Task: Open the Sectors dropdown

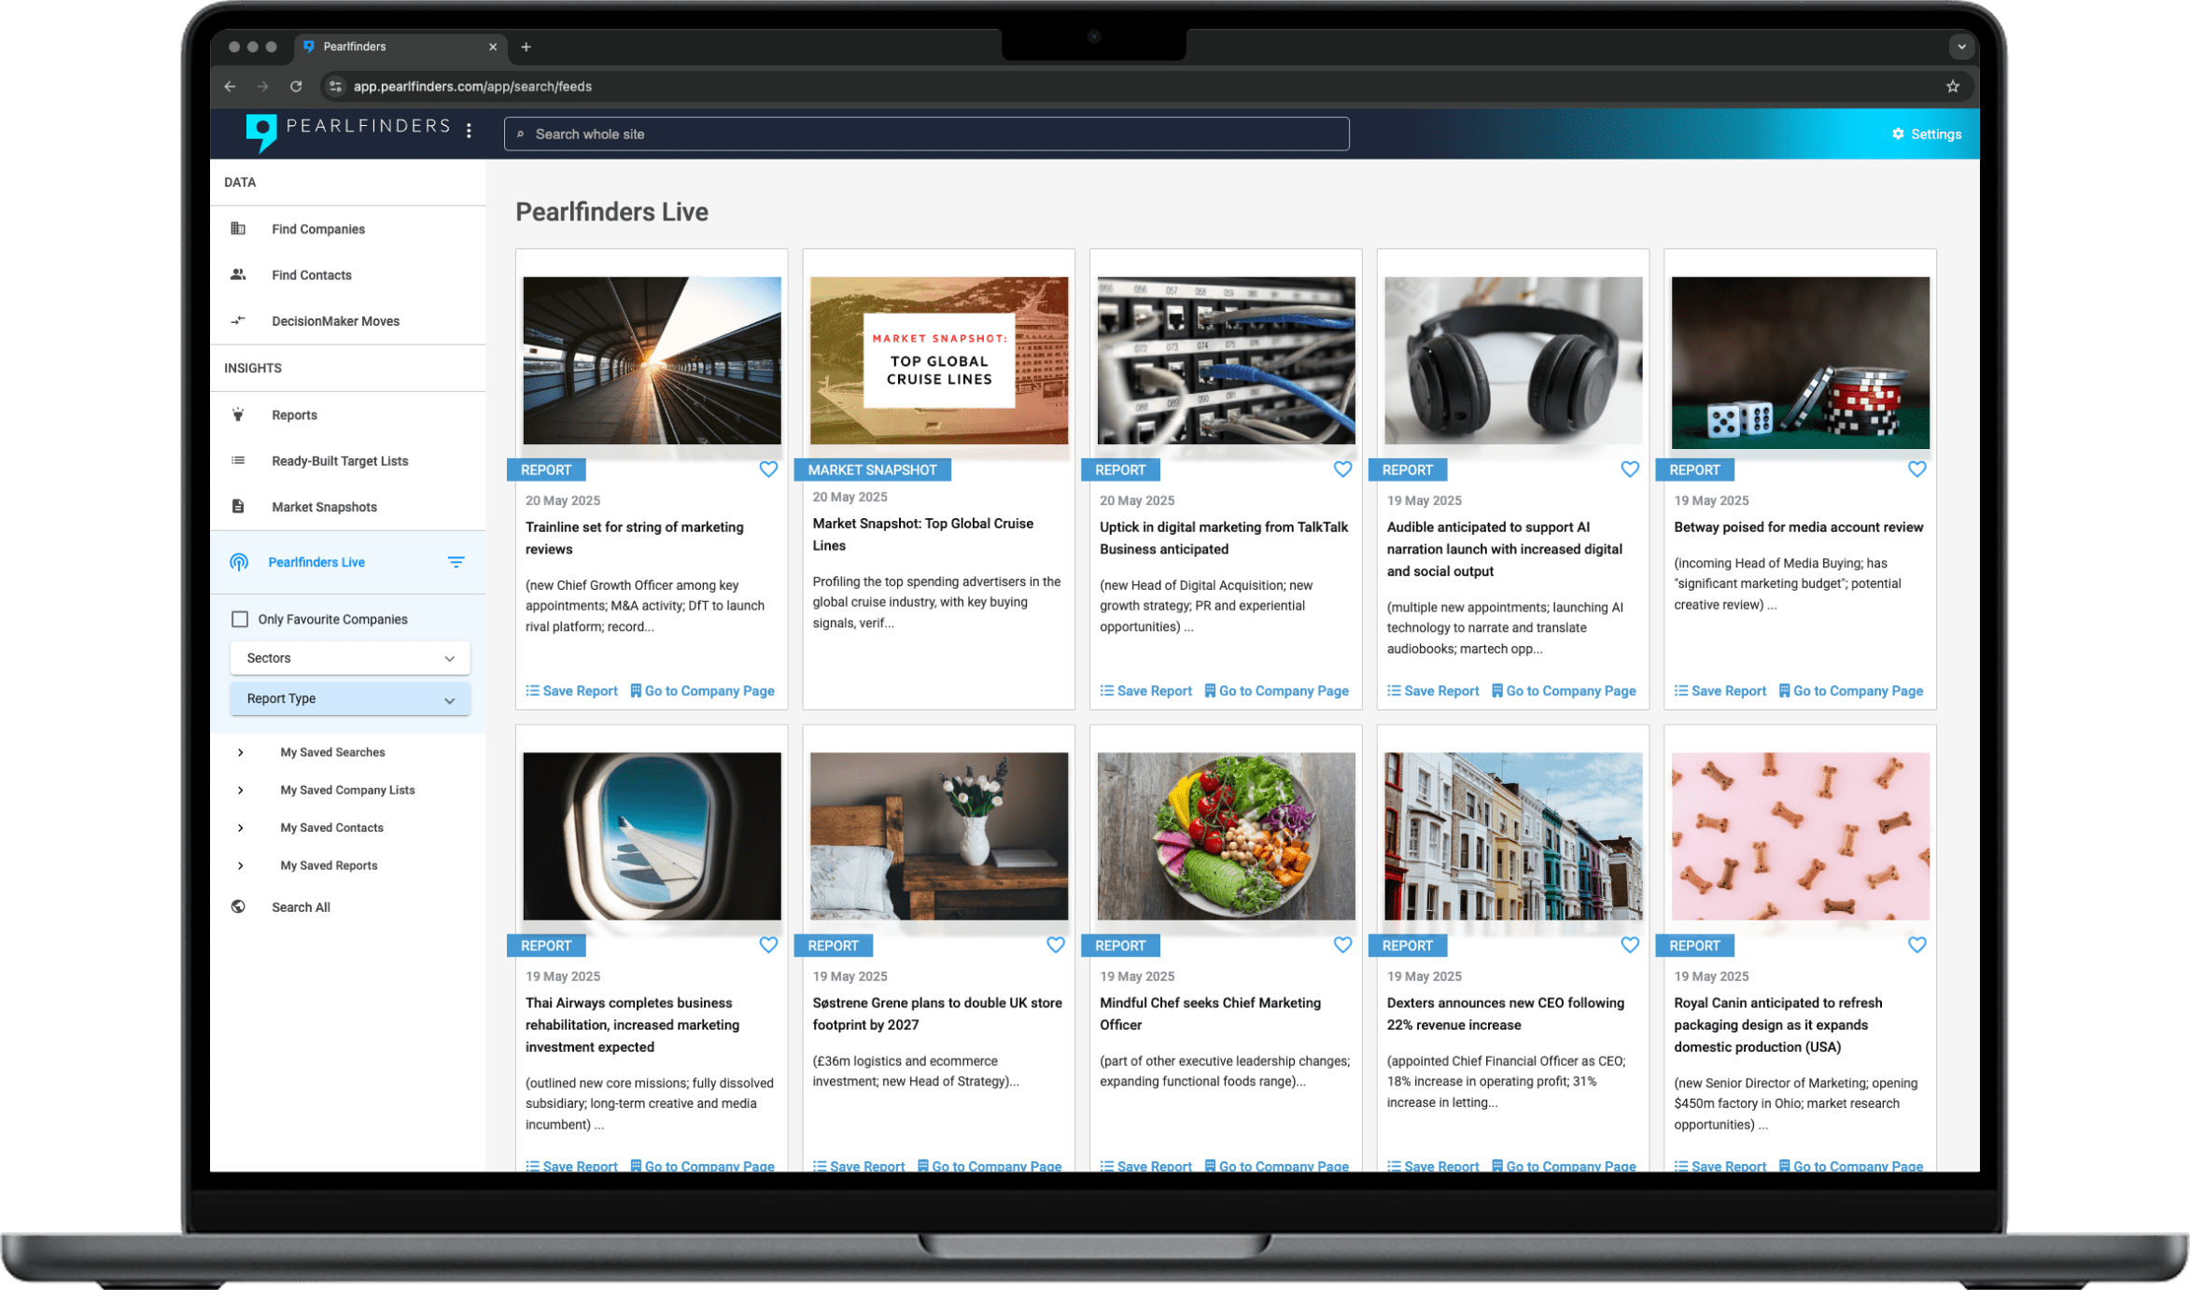Action: (x=349, y=658)
